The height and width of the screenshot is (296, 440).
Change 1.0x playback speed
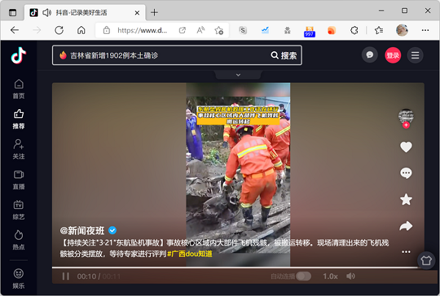330,276
